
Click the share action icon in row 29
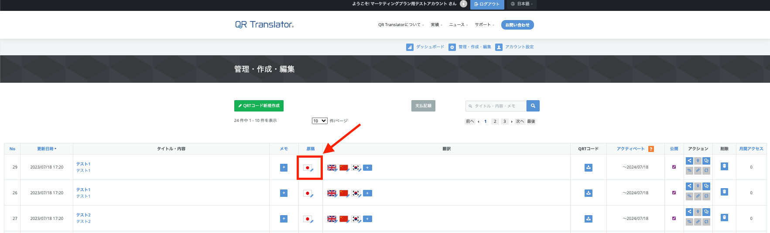(689, 161)
